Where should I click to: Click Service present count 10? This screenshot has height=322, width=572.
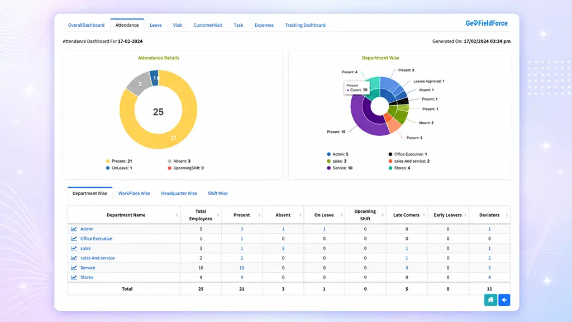(242, 268)
